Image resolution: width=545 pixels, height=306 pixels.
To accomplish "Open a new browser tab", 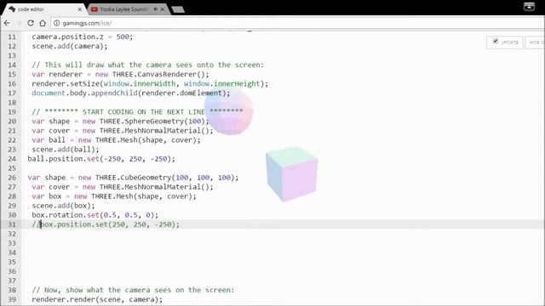I will click(178, 9).
